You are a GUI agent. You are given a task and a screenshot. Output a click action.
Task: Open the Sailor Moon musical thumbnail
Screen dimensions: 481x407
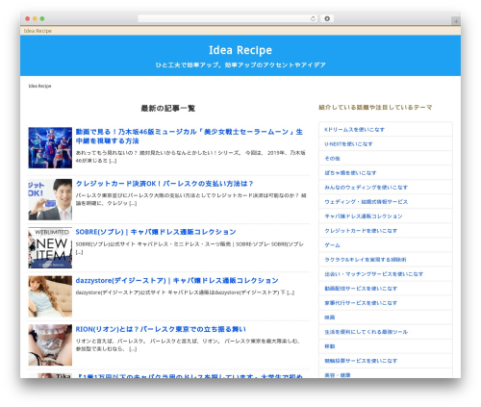pyautogui.click(x=50, y=148)
